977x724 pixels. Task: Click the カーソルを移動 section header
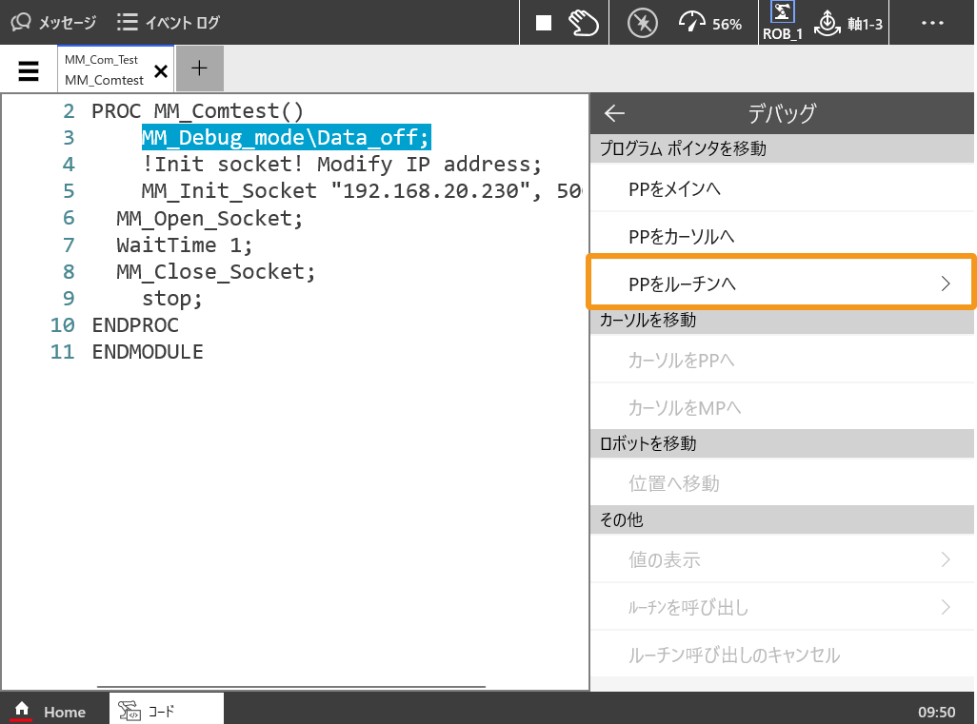click(x=782, y=320)
